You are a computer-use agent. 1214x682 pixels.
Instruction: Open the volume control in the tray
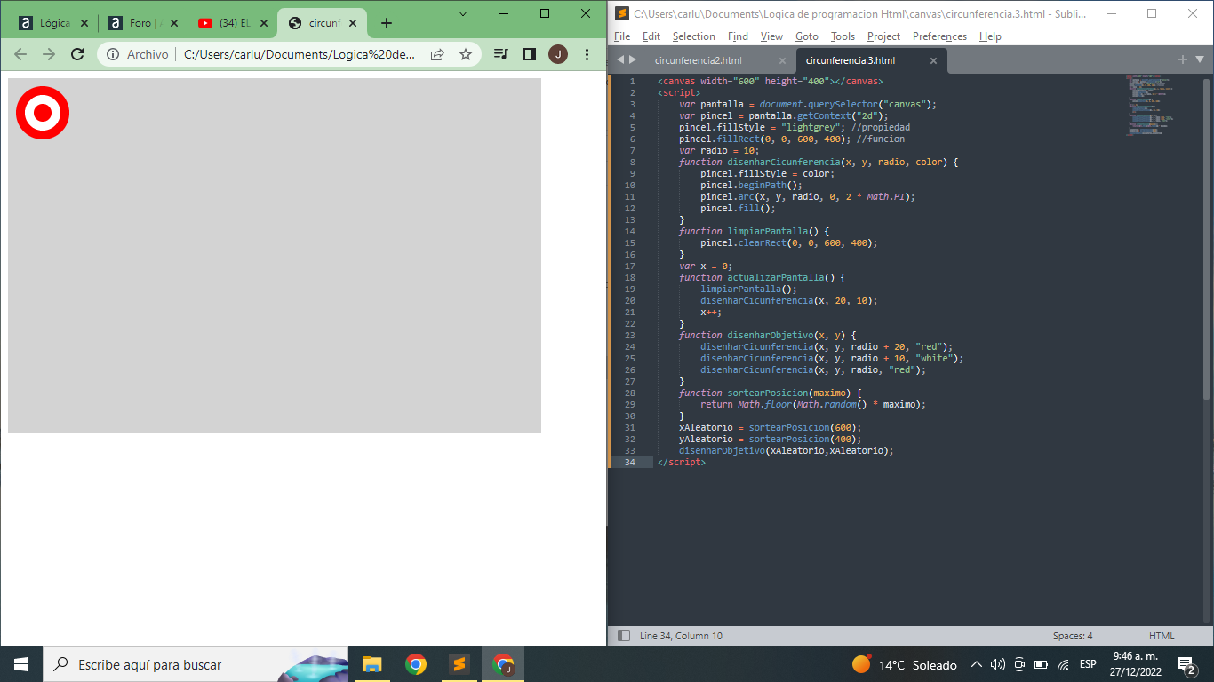click(x=998, y=664)
